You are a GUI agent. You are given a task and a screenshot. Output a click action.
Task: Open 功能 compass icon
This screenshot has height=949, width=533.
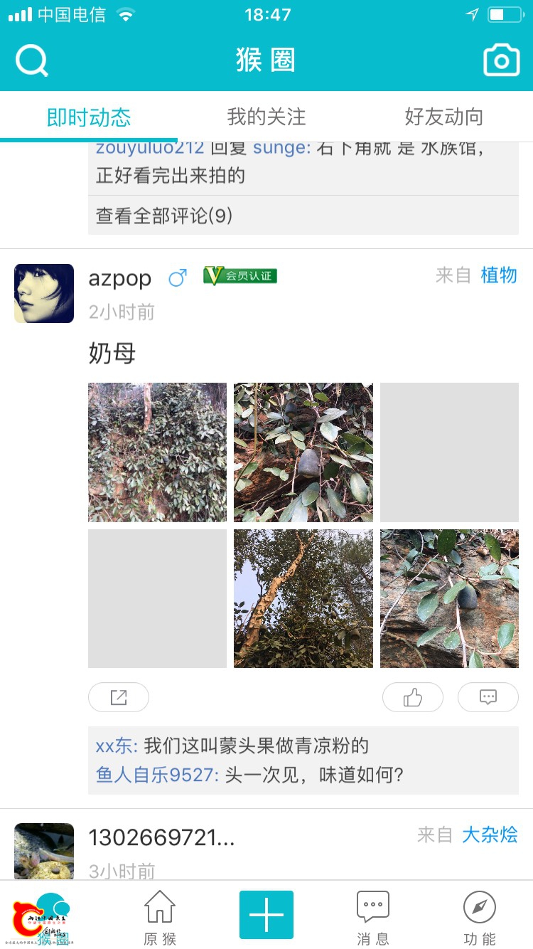pos(480,917)
